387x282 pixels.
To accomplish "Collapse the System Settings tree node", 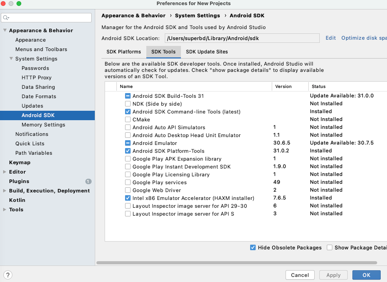I will coord(11,59).
